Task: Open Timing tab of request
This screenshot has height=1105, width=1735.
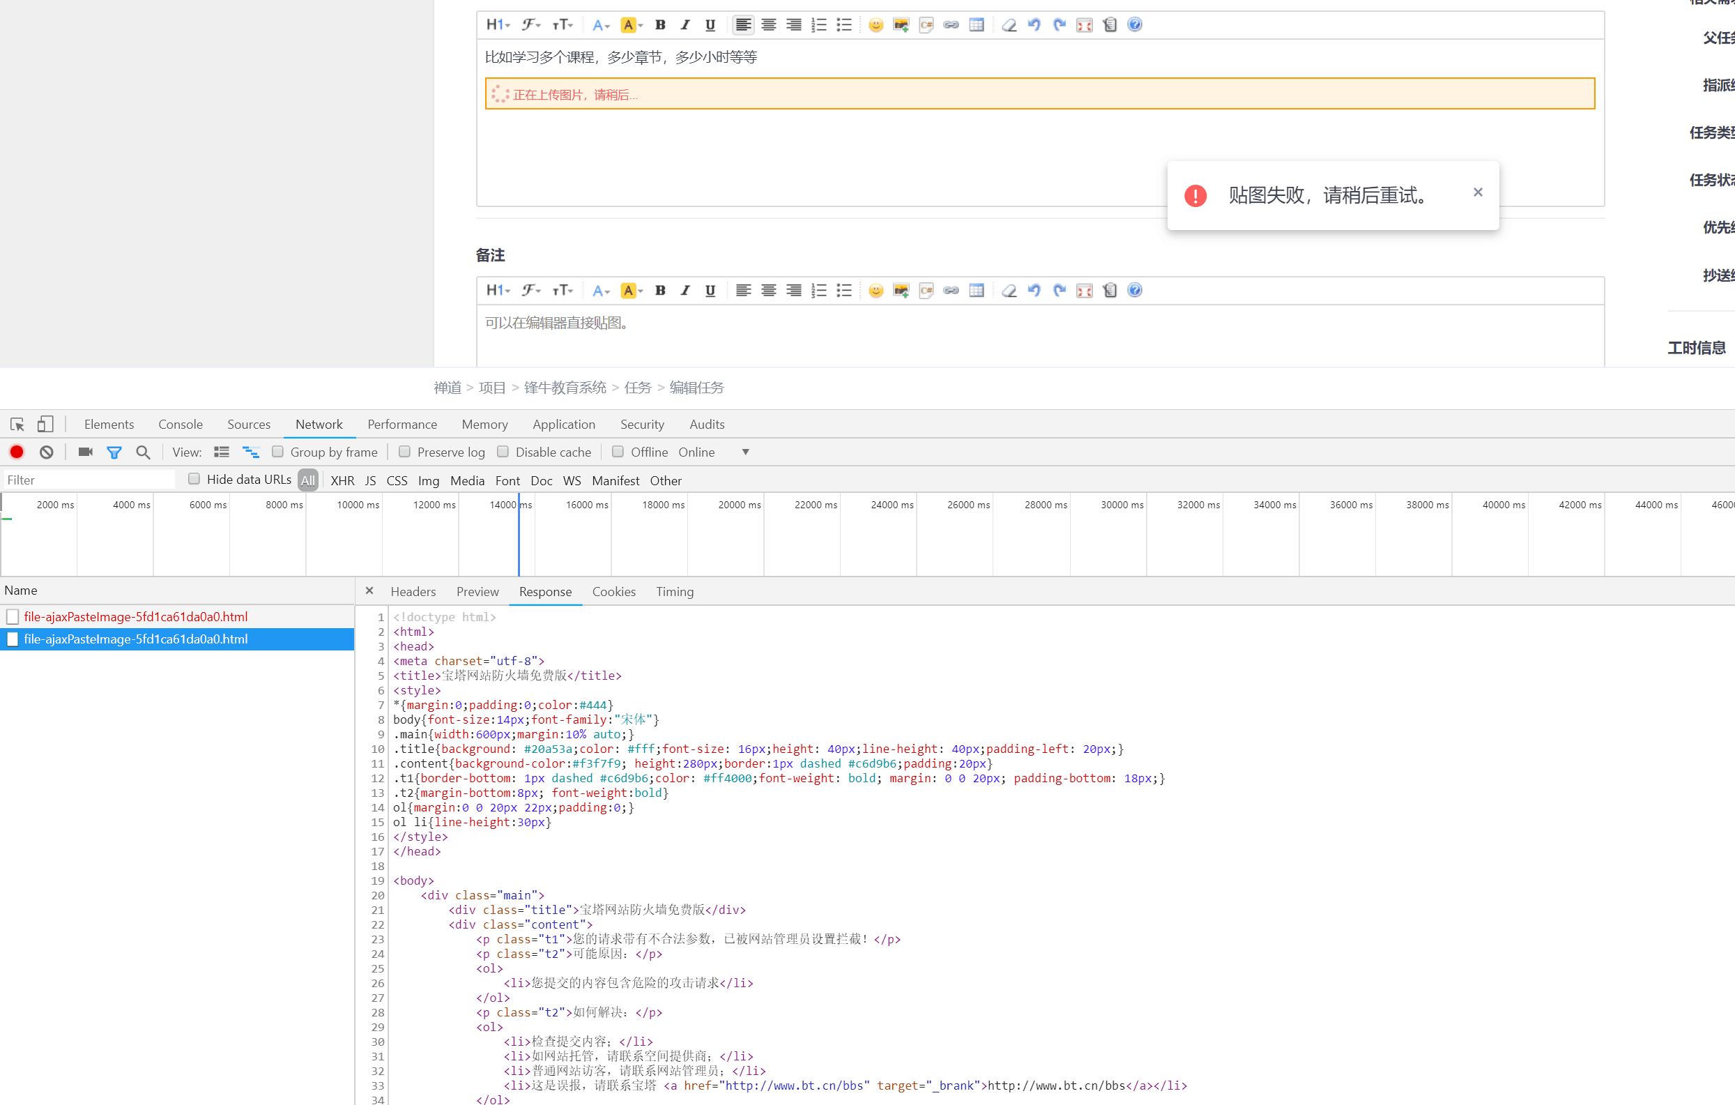Action: coord(674,592)
